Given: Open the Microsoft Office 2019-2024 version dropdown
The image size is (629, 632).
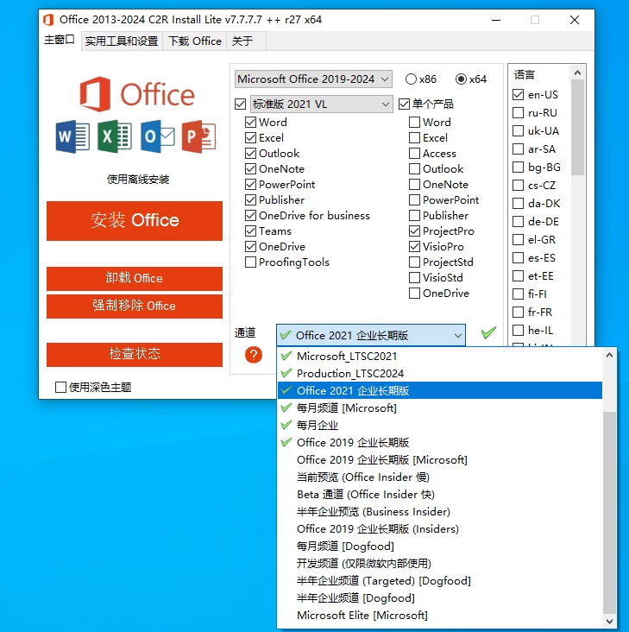Looking at the screenshot, I should pyautogui.click(x=313, y=79).
